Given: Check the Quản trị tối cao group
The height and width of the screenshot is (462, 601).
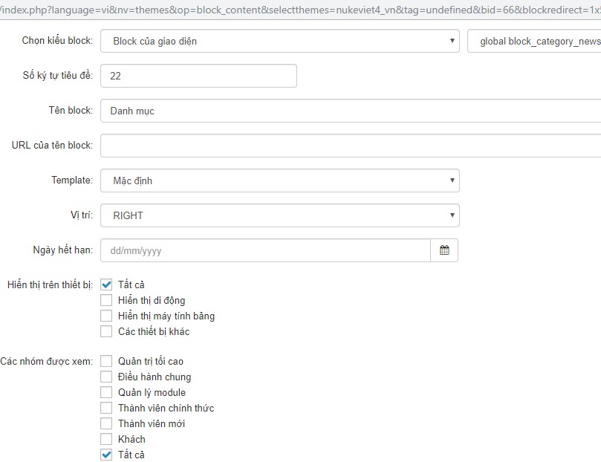Looking at the screenshot, I should tap(106, 361).
